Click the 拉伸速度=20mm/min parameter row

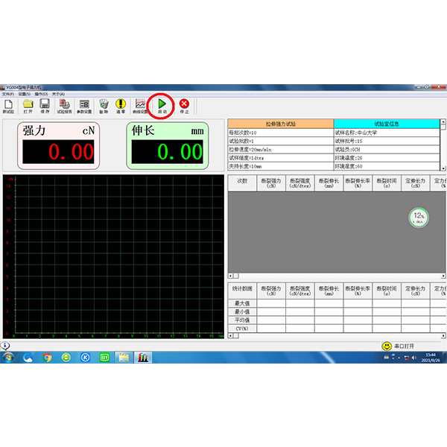tap(280, 149)
